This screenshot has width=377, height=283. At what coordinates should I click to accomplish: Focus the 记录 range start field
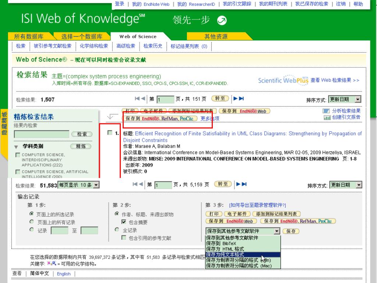click(x=59, y=231)
